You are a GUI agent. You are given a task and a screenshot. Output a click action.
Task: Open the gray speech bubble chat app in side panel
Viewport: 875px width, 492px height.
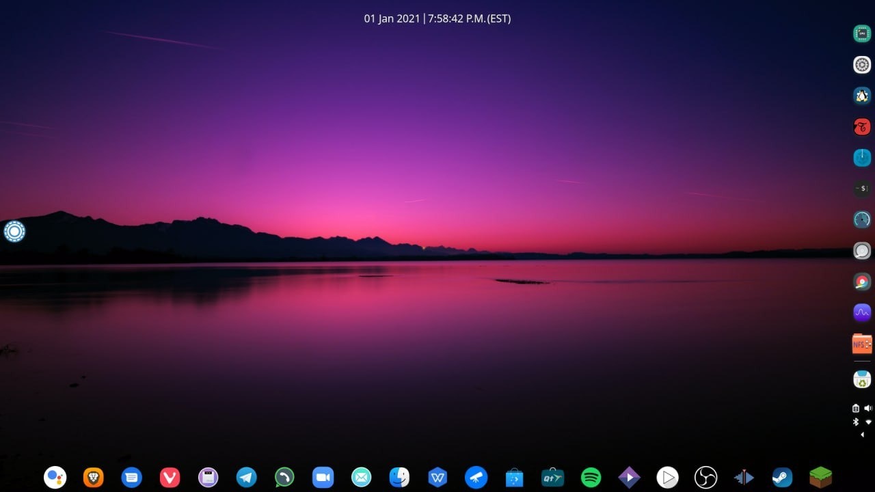862,251
